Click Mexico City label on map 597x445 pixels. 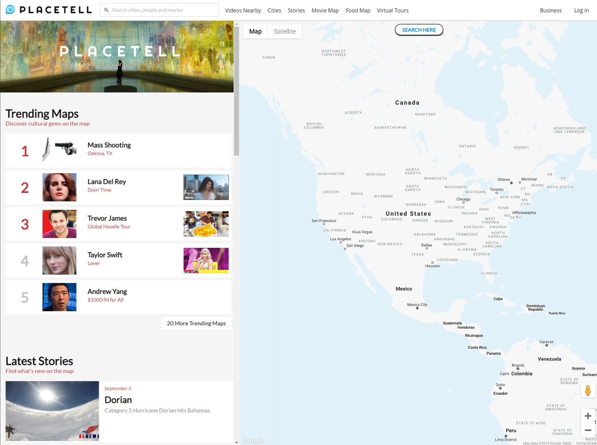click(x=417, y=305)
